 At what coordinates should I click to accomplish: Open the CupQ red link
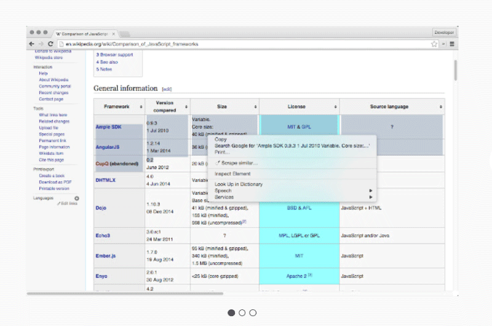tap(102, 164)
